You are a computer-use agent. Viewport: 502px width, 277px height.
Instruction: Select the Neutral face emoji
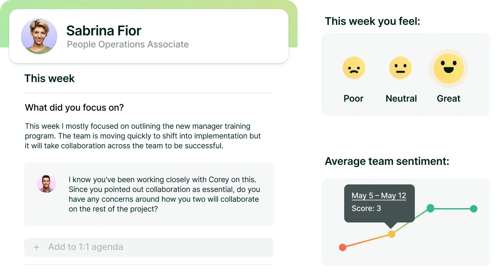[401, 68]
